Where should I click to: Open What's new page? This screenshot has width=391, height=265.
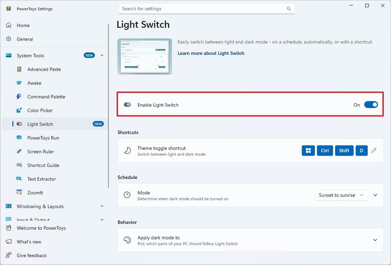coord(55,242)
